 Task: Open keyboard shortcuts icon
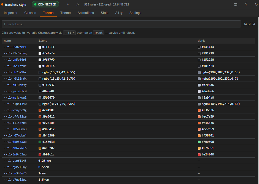tap(236, 4)
